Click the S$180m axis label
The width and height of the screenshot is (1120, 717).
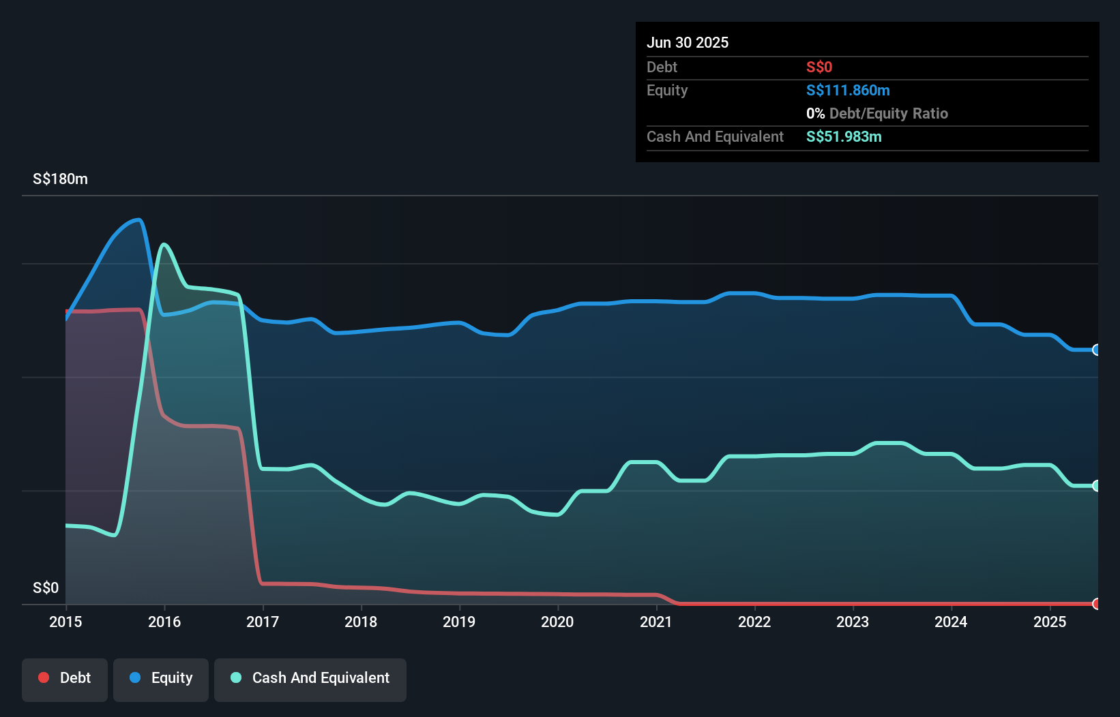tap(59, 179)
